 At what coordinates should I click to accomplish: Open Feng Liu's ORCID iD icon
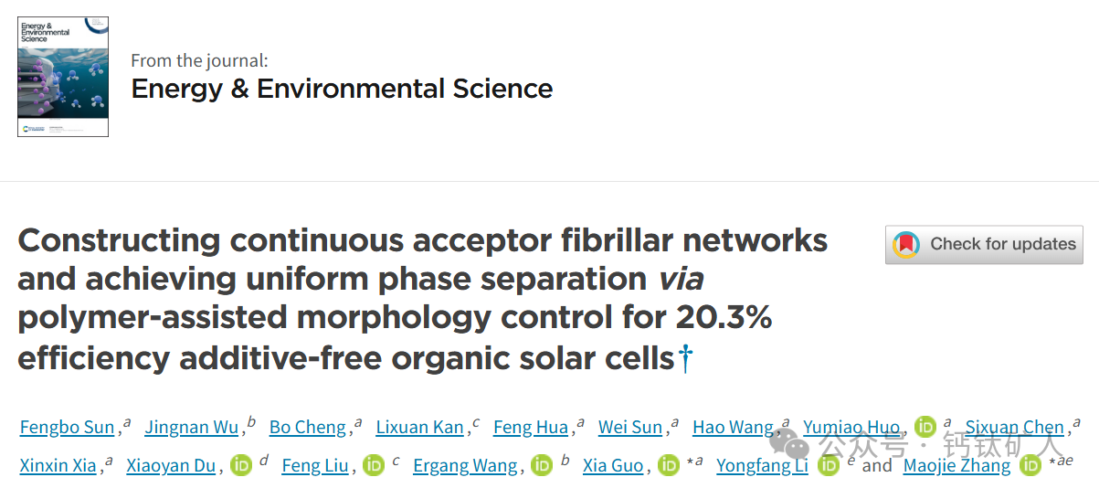click(374, 465)
